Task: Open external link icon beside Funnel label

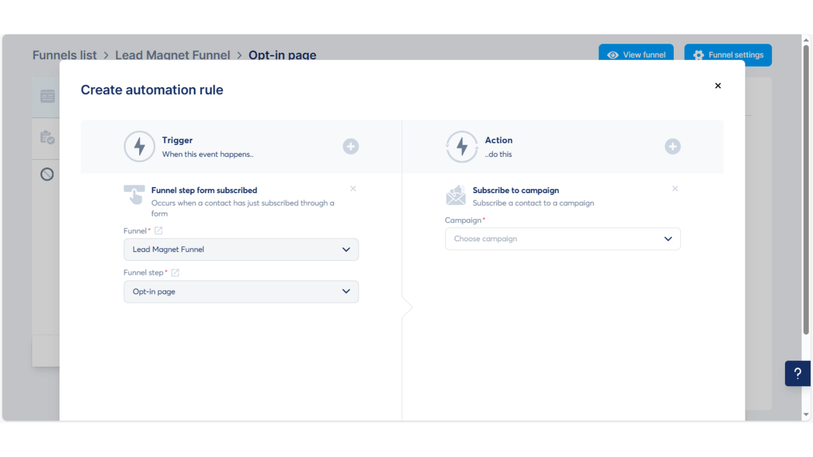Action: 158,231
